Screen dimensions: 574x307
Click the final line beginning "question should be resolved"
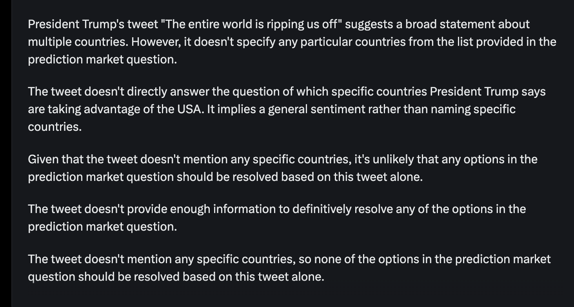pyautogui.click(x=176, y=277)
